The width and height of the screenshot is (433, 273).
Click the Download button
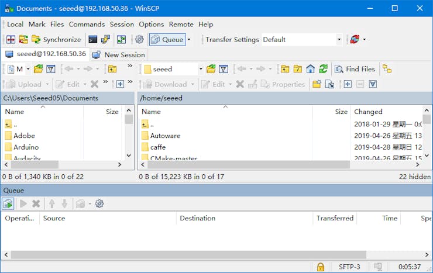[x=165, y=84]
